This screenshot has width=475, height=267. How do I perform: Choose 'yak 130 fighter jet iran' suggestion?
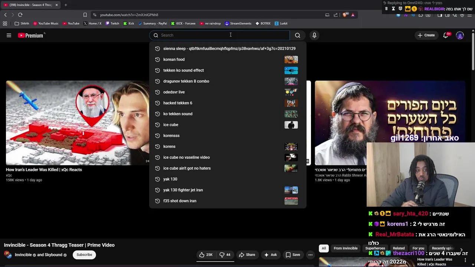228,190
